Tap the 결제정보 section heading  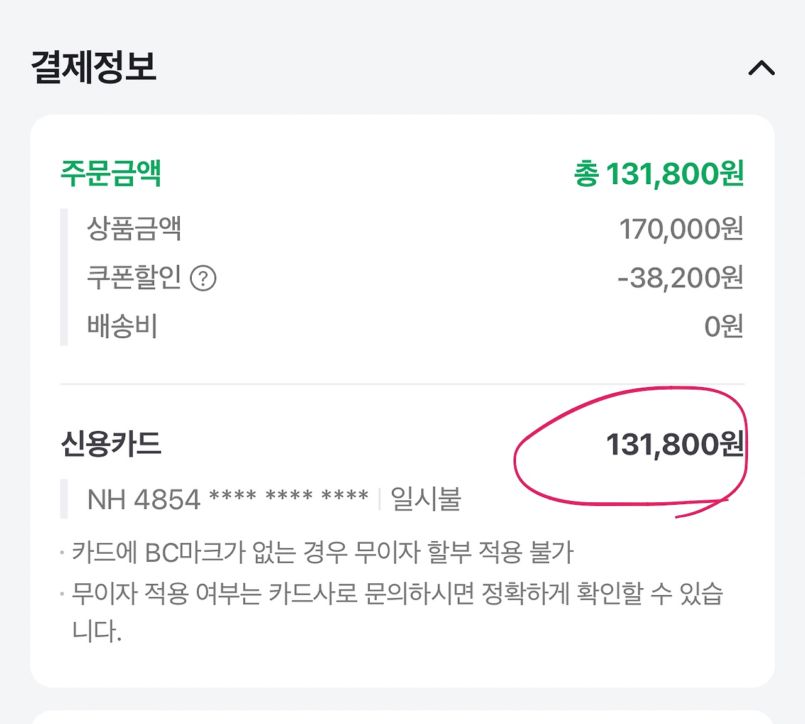[x=94, y=67]
